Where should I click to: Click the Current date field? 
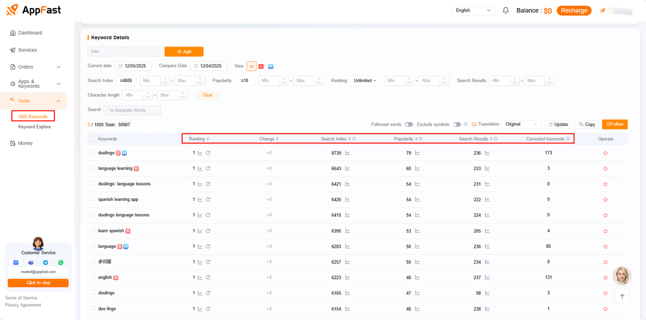pyautogui.click(x=134, y=66)
